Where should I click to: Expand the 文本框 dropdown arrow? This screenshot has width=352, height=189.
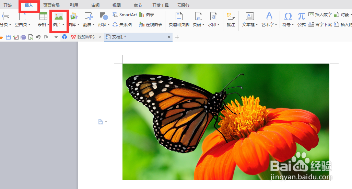coord(257,25)
